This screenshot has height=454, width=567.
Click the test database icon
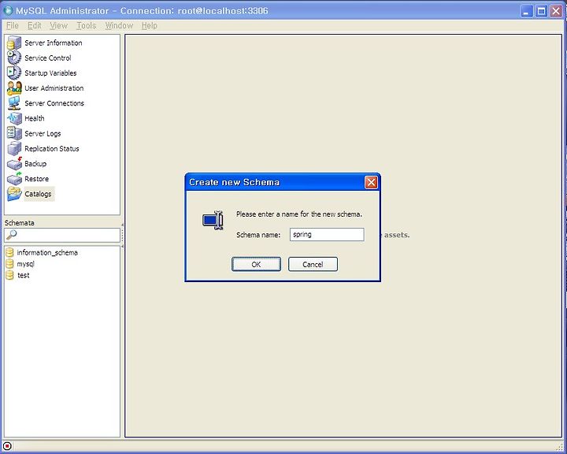pyautogui.click(x=9, y=275)
